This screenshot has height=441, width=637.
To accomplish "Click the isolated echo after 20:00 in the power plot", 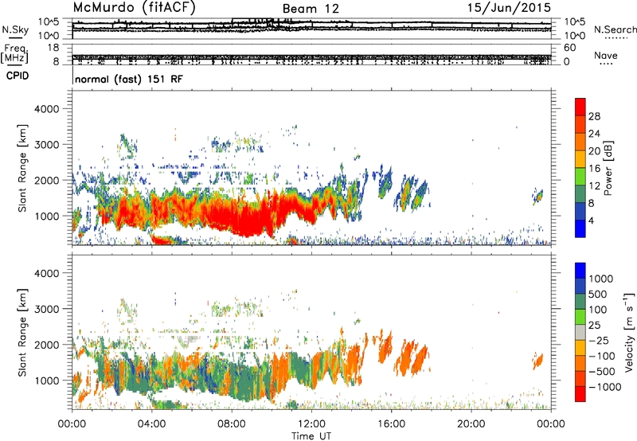I will click(538, 197).
